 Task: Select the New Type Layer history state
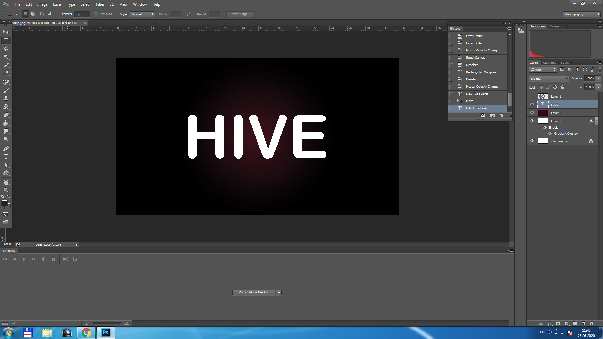point(477,94)
